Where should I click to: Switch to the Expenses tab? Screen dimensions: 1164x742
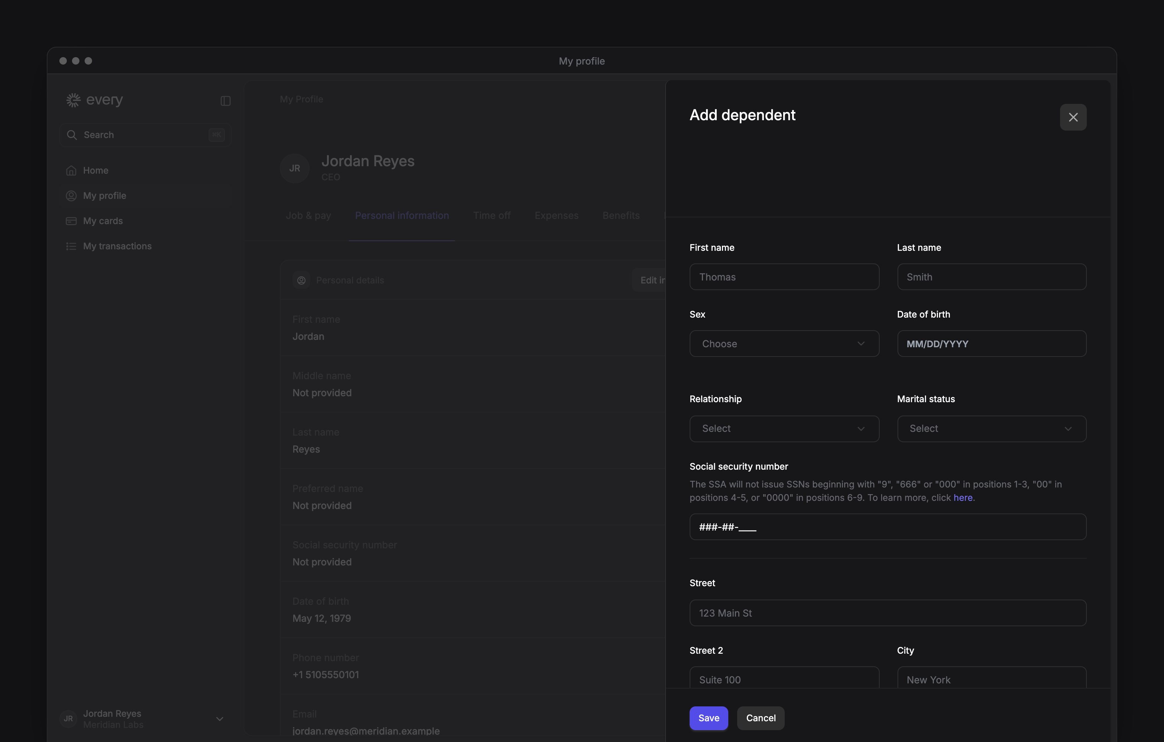(x=556, y=216)
